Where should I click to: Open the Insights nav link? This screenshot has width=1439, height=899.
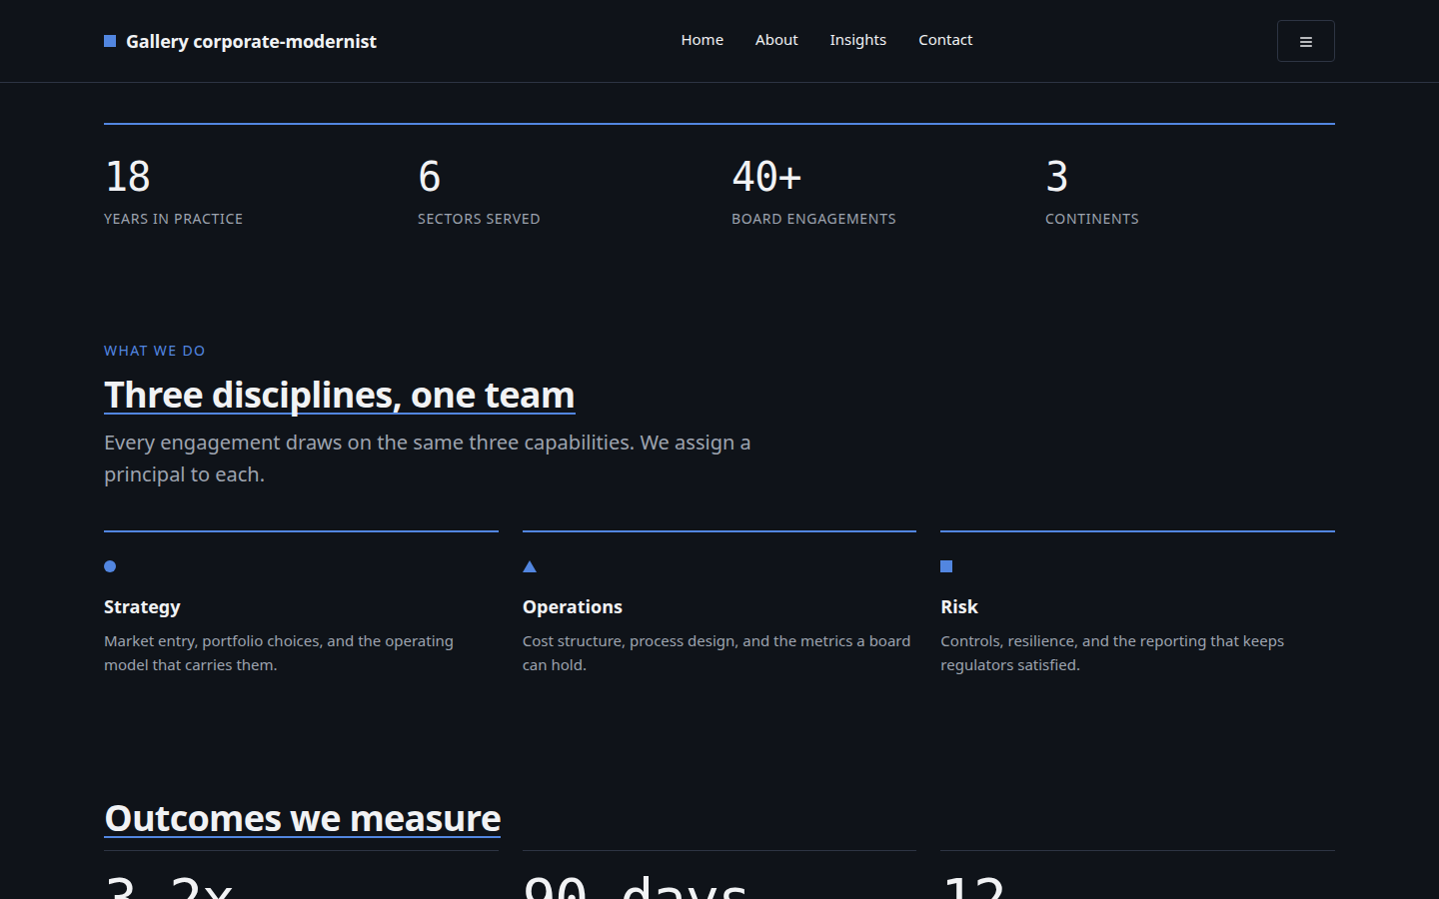858,40
